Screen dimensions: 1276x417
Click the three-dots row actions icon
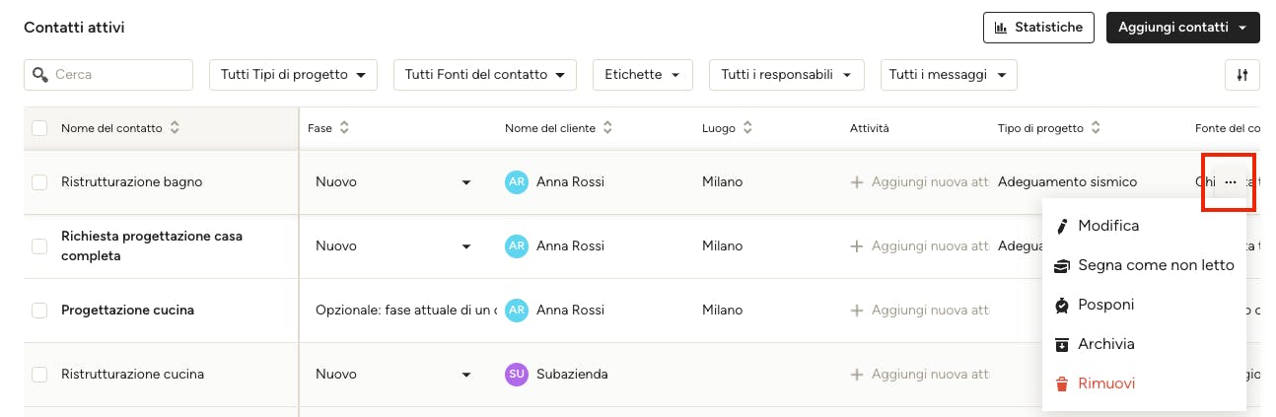click(1230, 182)
